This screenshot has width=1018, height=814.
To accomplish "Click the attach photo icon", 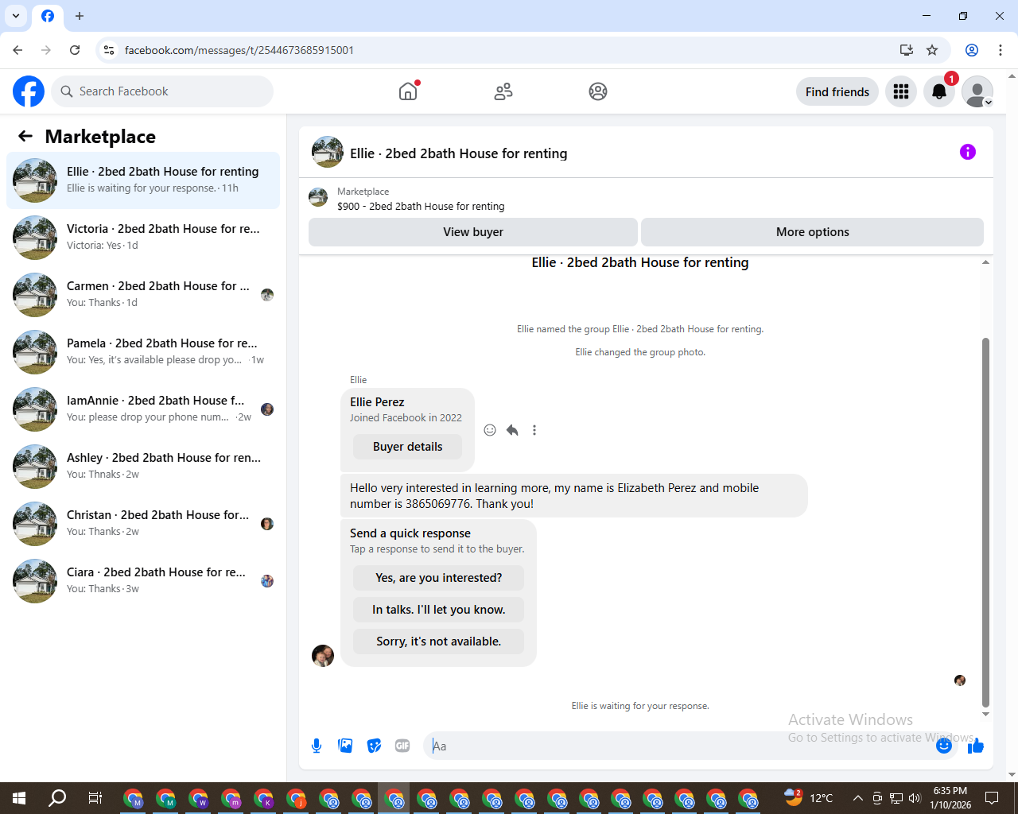I will pos(345,746).
